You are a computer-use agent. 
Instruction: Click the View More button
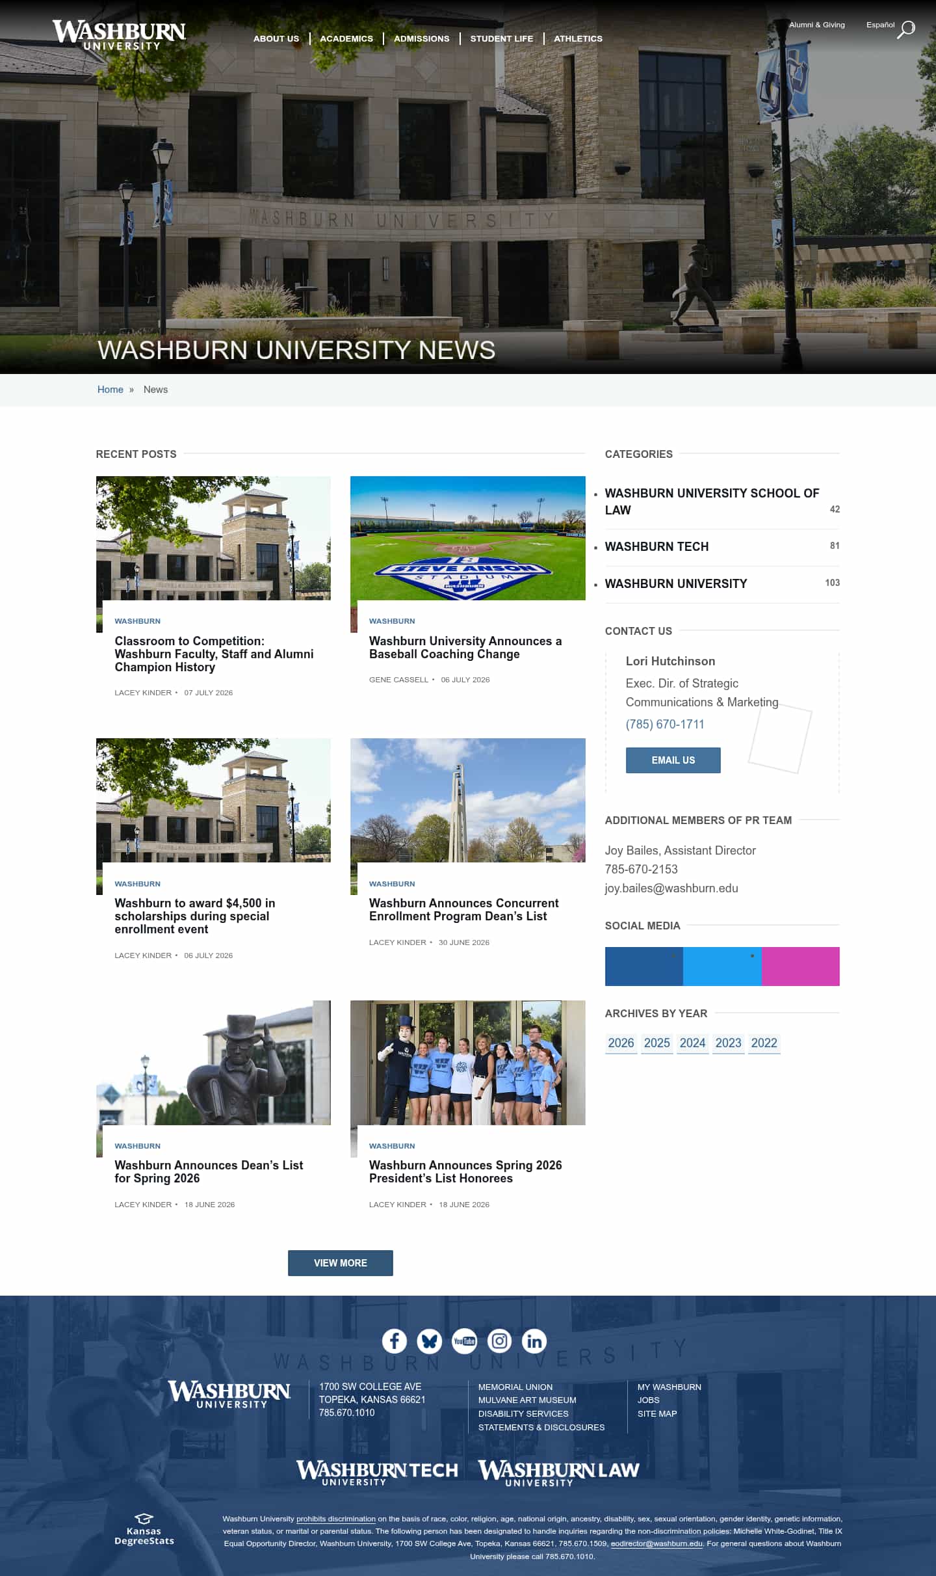pyautogui.click(x=341, y=1262)
